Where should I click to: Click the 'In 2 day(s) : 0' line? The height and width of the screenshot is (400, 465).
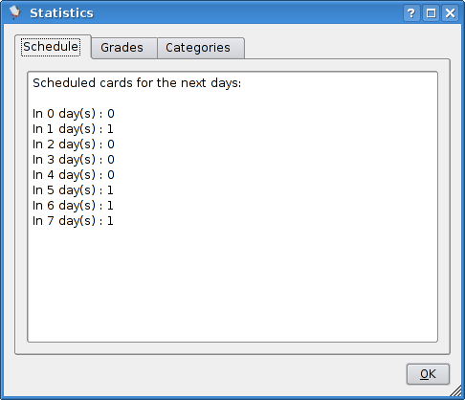coord(74,144)
